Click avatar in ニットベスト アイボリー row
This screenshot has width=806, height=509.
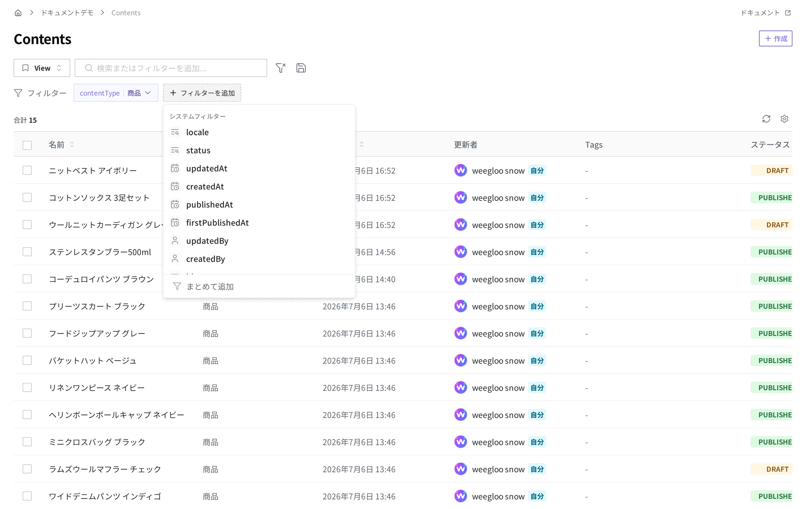pos(460,170)
